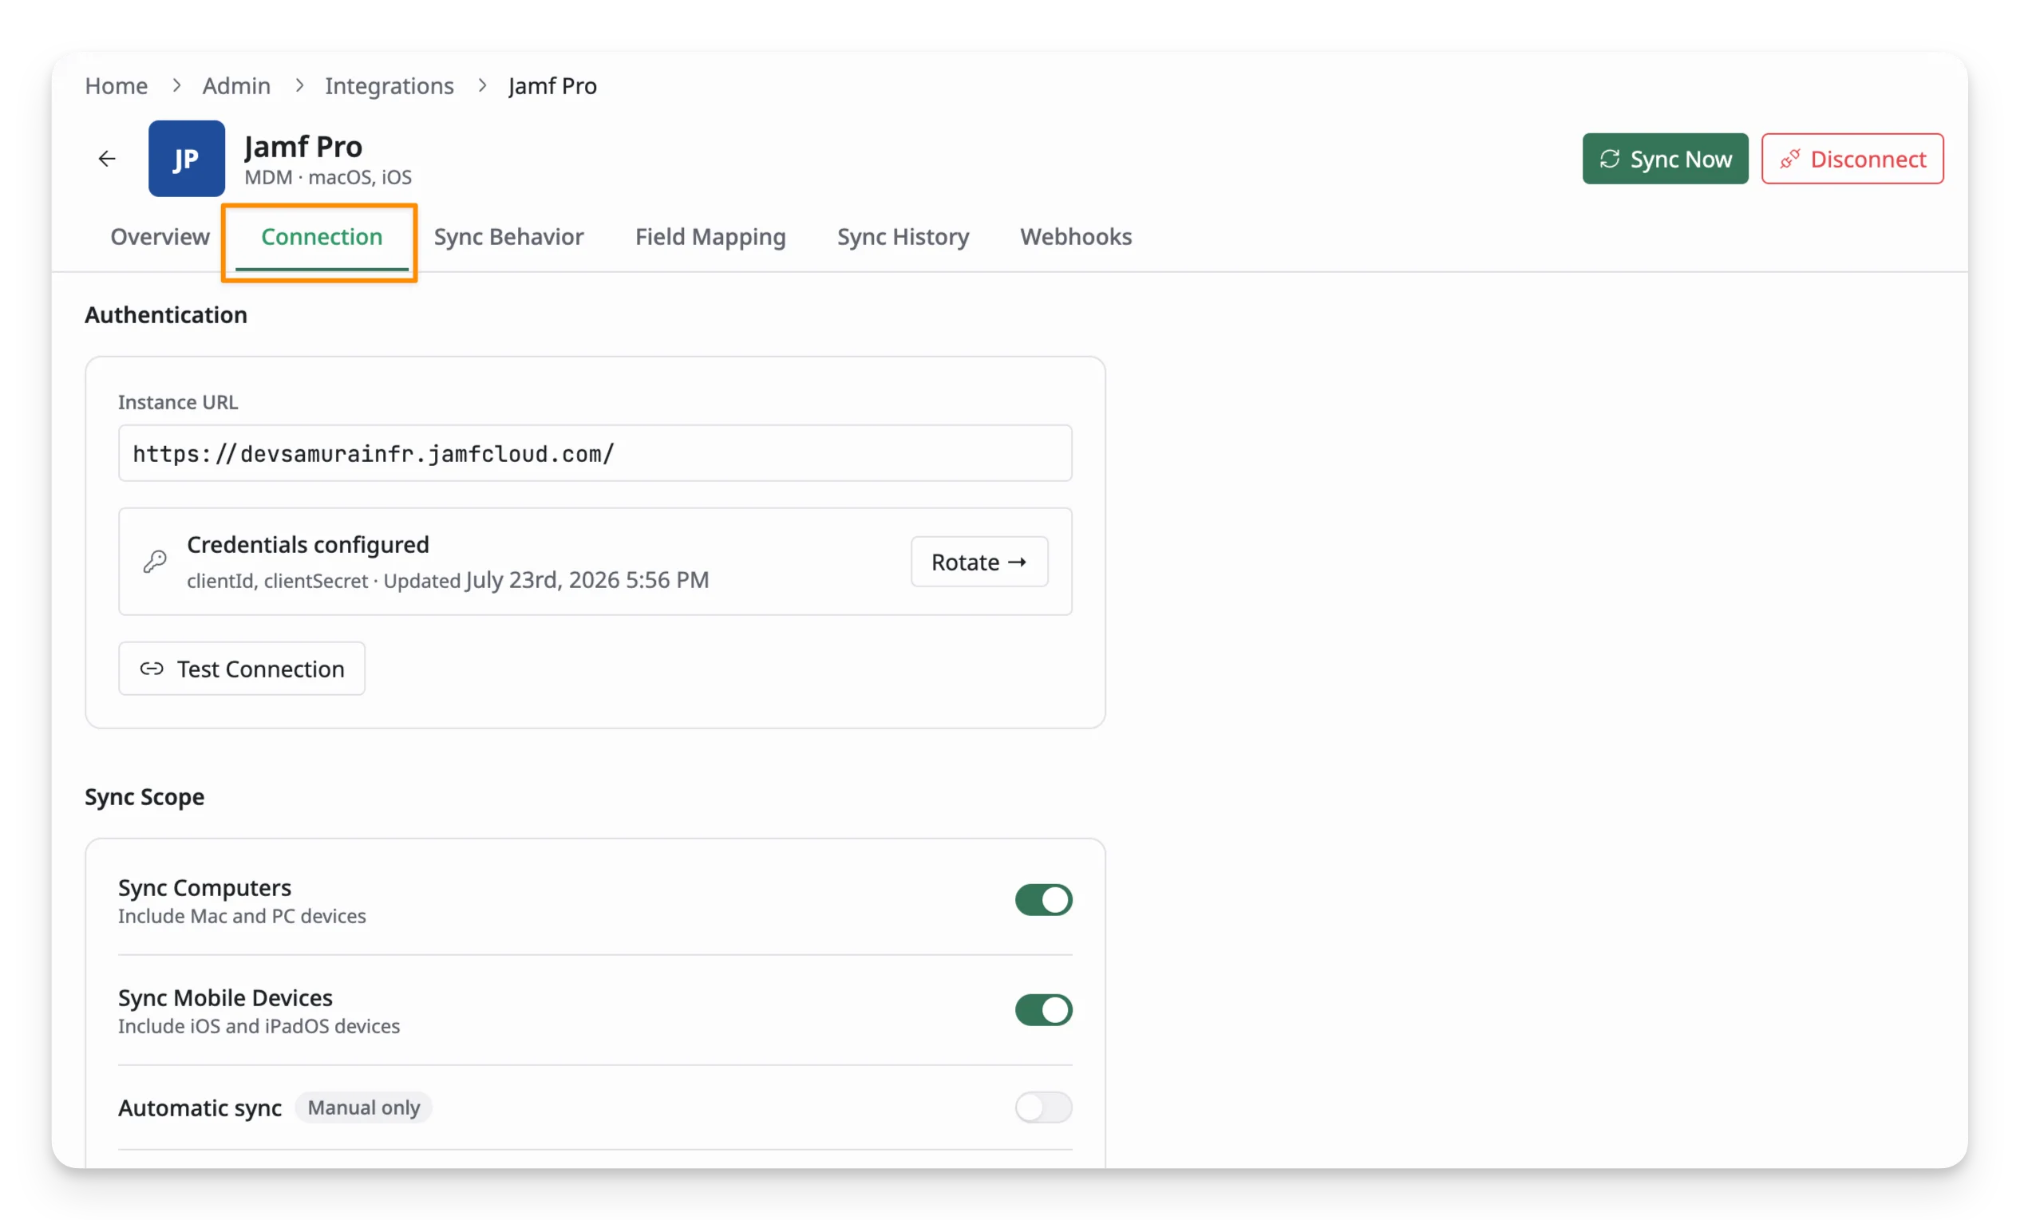Enable the Automatic sync toggle

pyautogui.click(x=1044, y=1107)
